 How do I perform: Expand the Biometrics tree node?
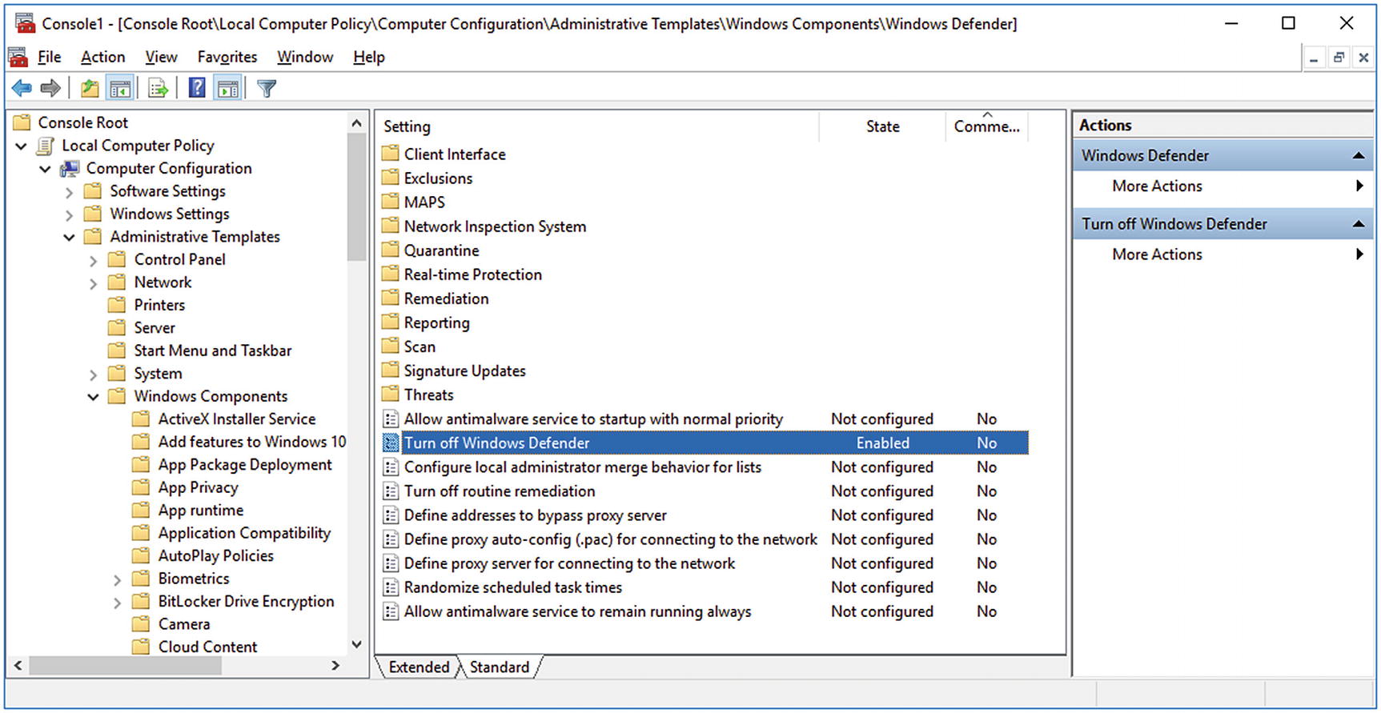118,579
